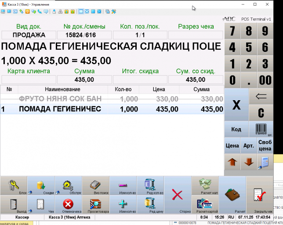This screenshot has height=225, width=283.
Task: Click the console window toolbar icon
Action: point(15,11)
